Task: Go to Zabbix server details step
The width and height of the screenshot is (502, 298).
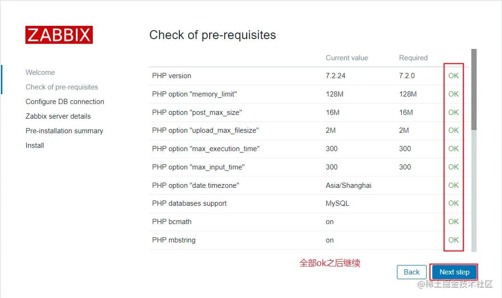Action: [58, 116]
